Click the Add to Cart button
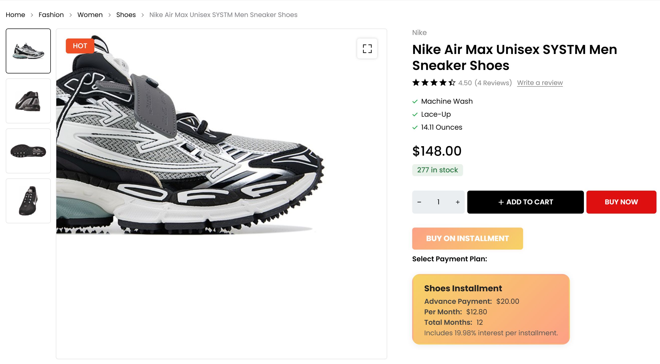 525,202
